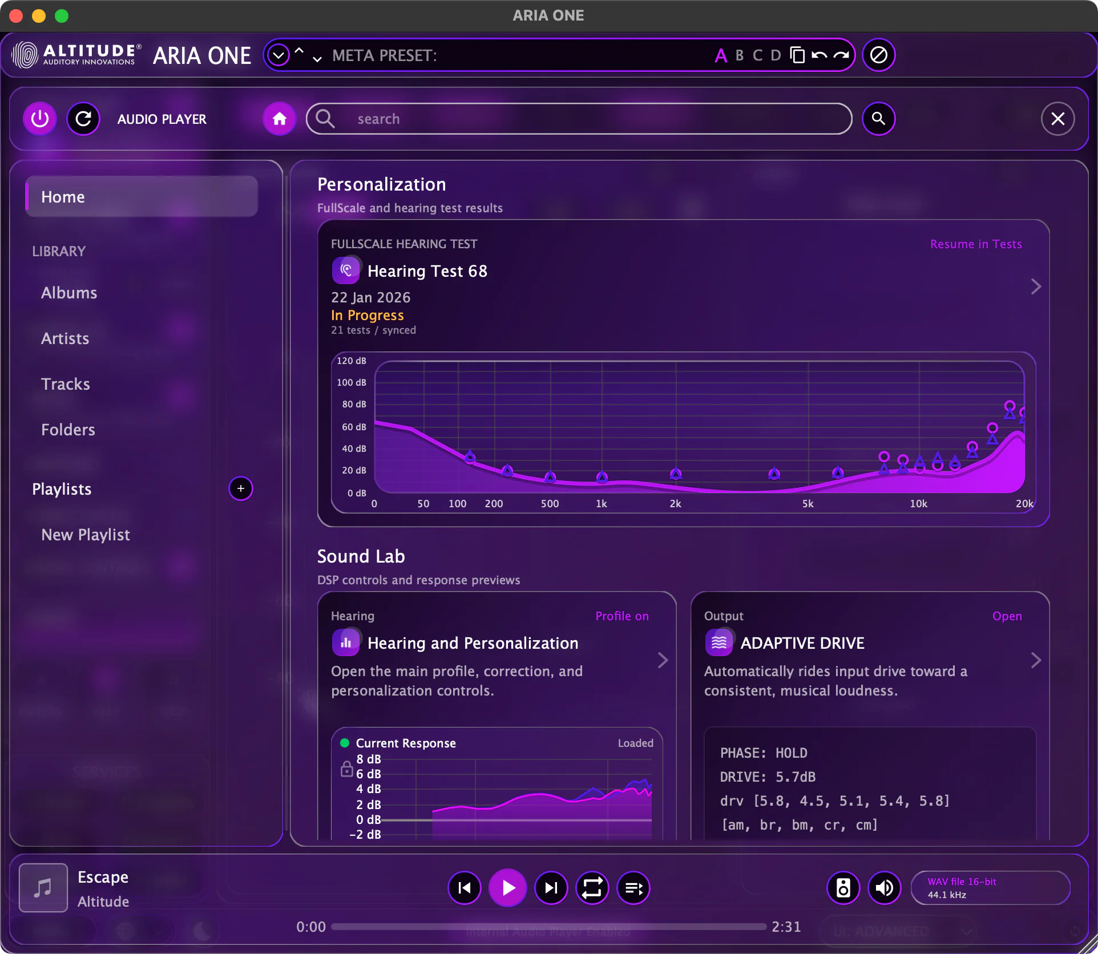The height and width of the screenshot is (954, 1098).
Task: Click the Altitude artist name in player
Action: click(x=103, y=902)
